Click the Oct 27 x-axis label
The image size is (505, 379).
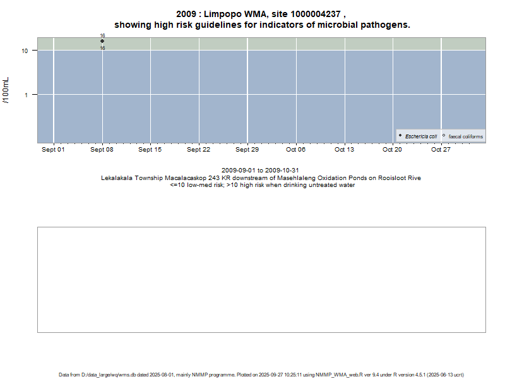[441, 150]
